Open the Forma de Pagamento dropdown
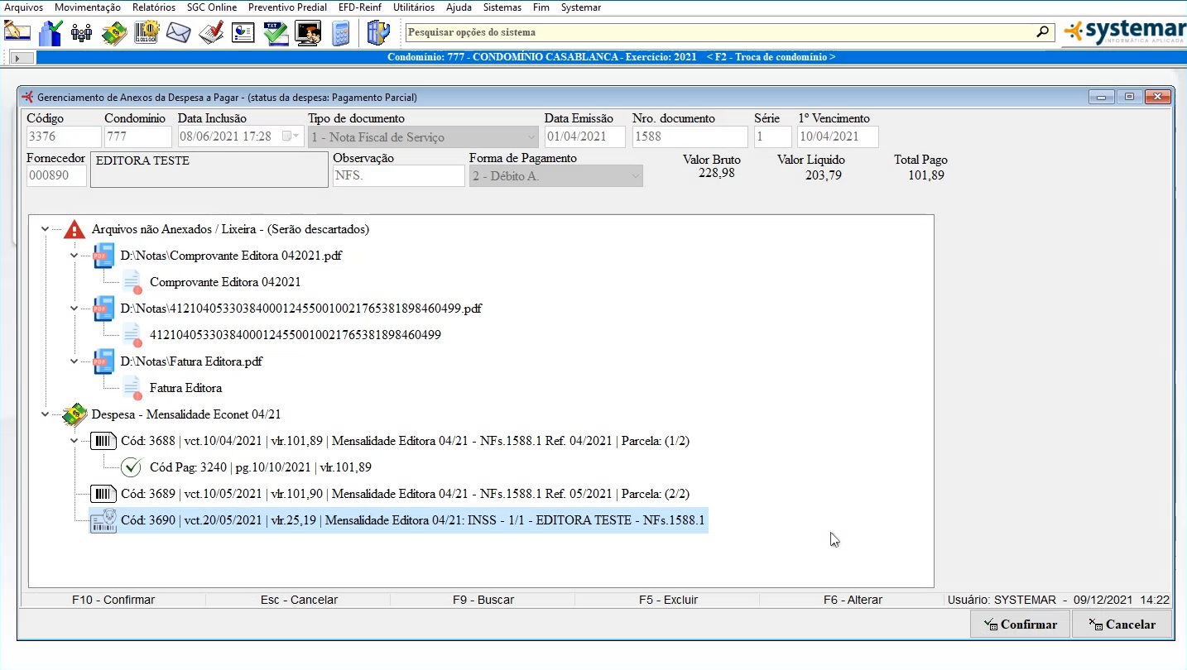Image resolution: width=1187 pixels, height=670 pixels. pos(635,176)
